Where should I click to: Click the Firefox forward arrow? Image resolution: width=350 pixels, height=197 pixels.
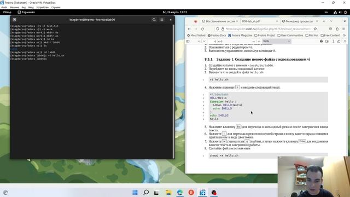(196, 29)
